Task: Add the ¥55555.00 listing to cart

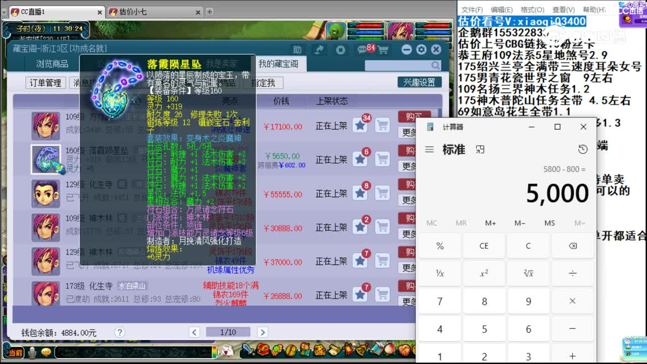Action: (x=383, y=193)
